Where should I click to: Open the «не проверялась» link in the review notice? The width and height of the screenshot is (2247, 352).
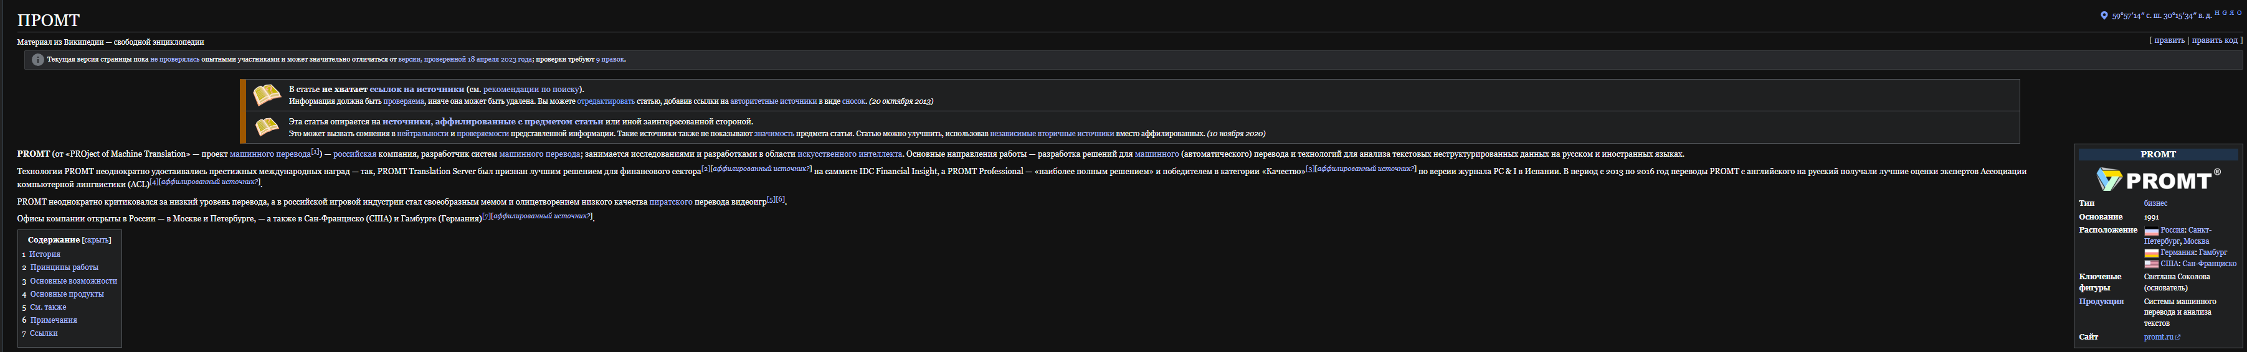pos(174,60)
